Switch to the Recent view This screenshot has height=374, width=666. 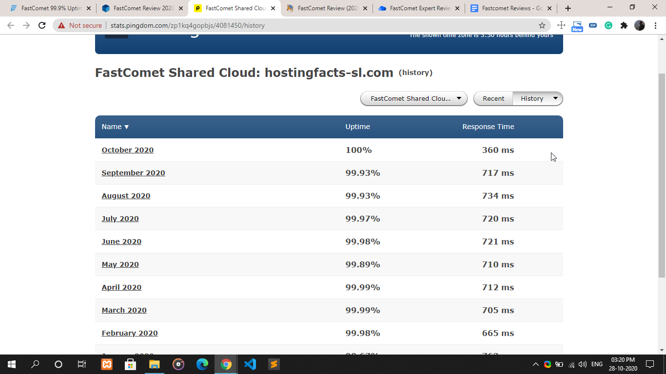[493, 98]
